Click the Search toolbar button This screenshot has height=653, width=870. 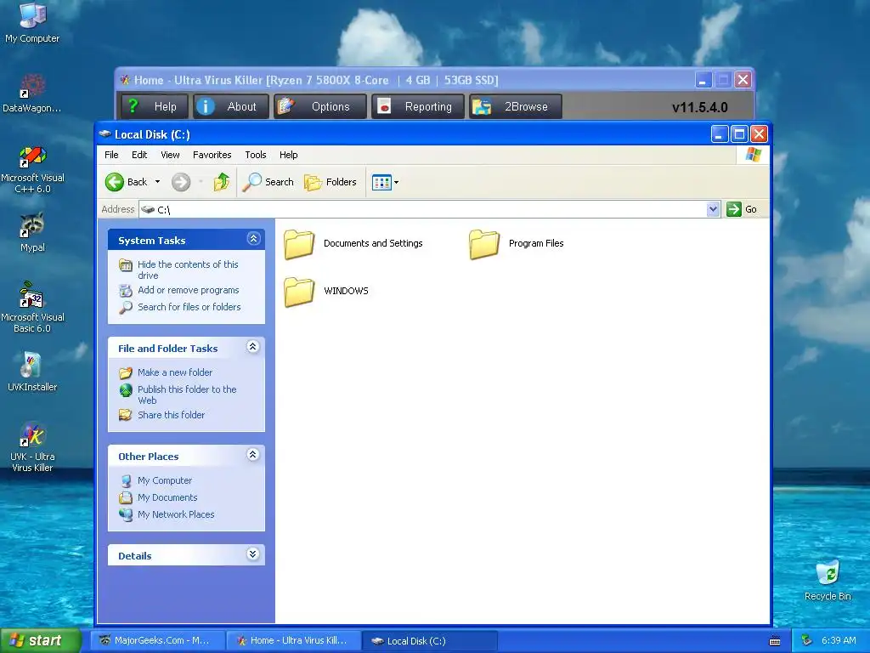tap(268, 182)
